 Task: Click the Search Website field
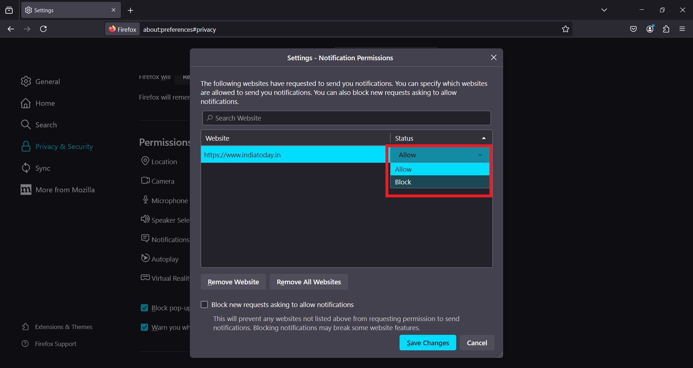pyautogui.click(x=346, y=118)
